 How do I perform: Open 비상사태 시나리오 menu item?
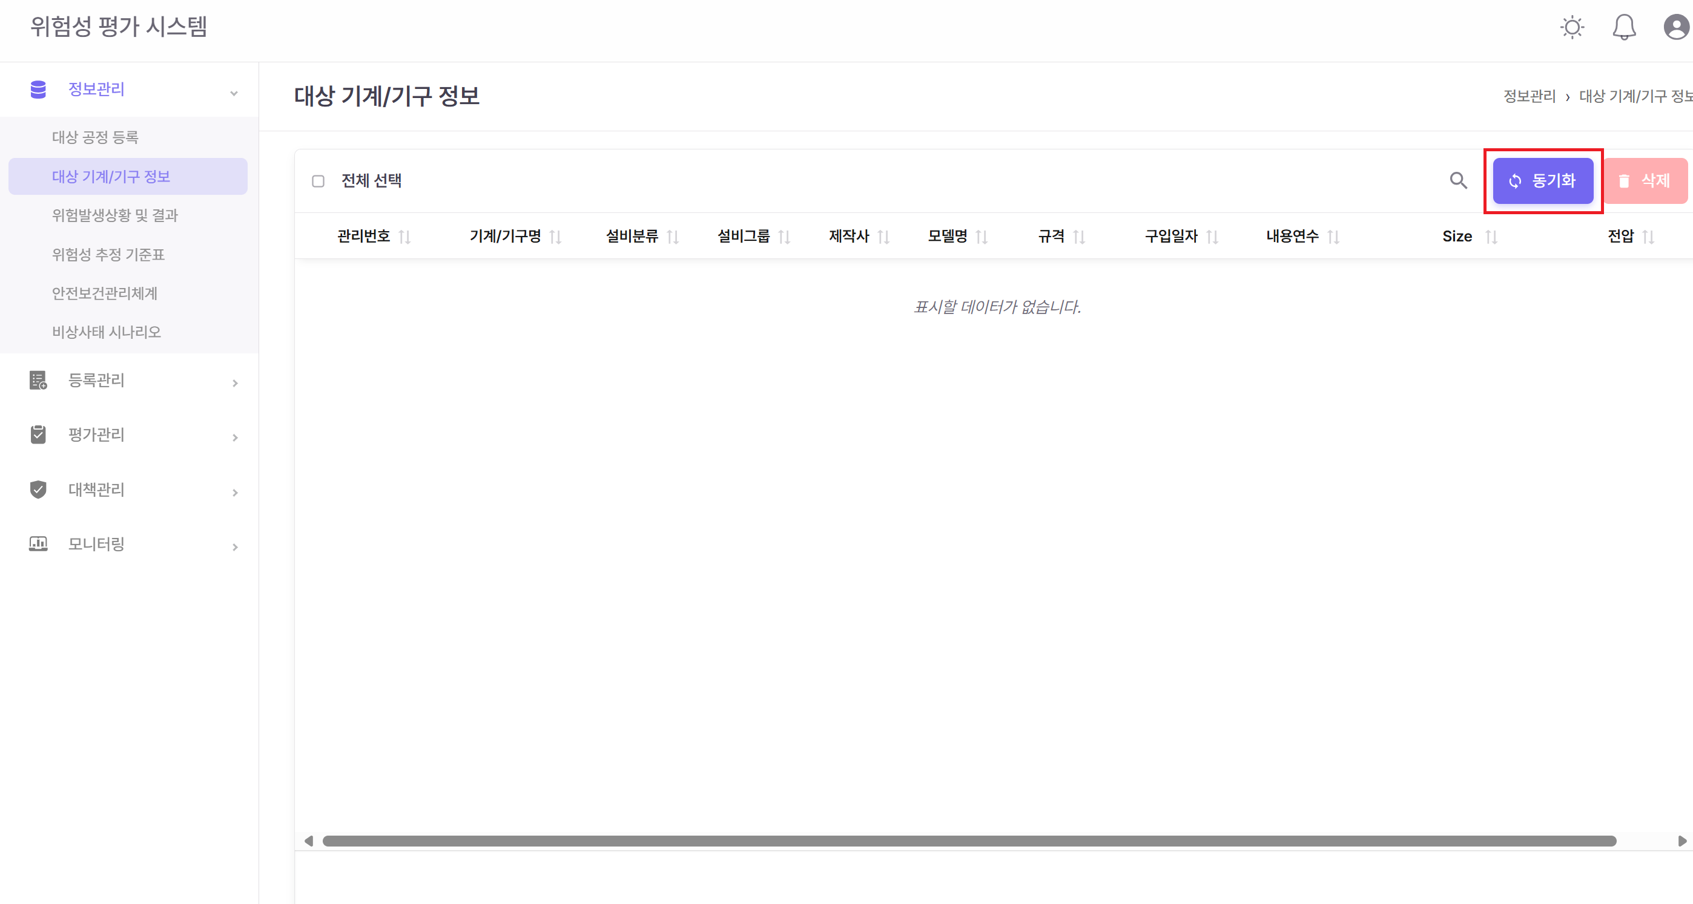tap(106, 332)
